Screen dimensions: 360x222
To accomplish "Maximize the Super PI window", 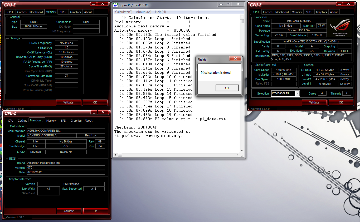I will [228, 4].
